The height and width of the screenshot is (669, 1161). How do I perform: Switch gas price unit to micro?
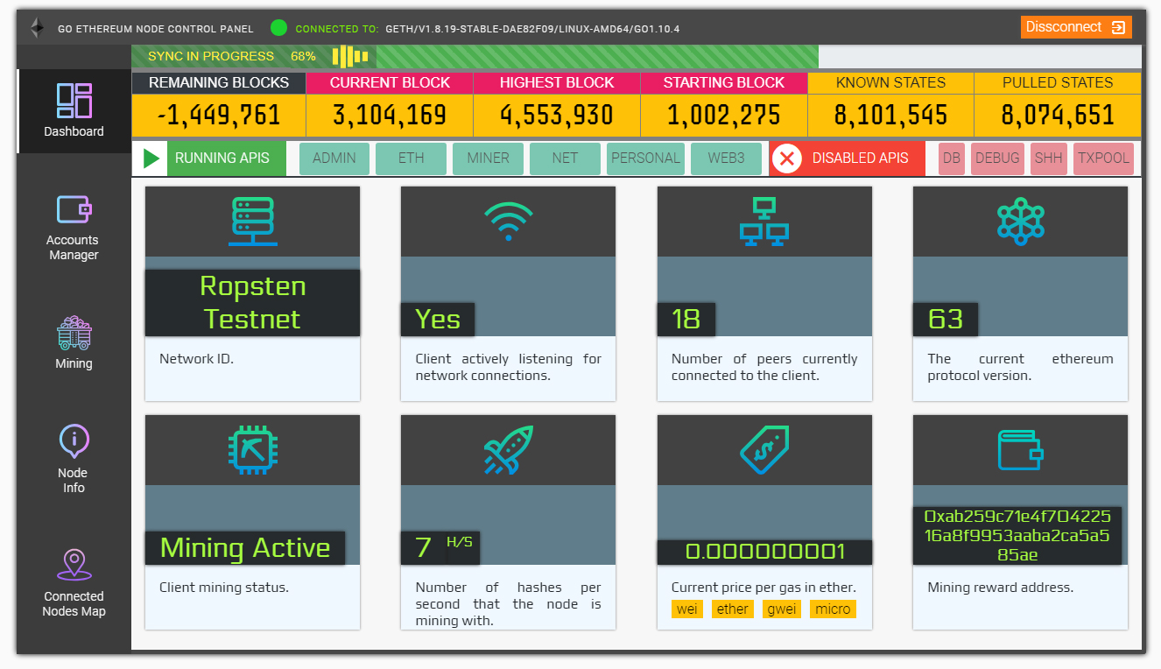coord(833,609)
